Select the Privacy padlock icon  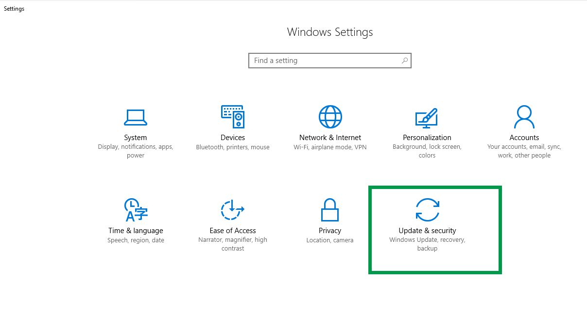pyautogui.click(x=329, y=210)
